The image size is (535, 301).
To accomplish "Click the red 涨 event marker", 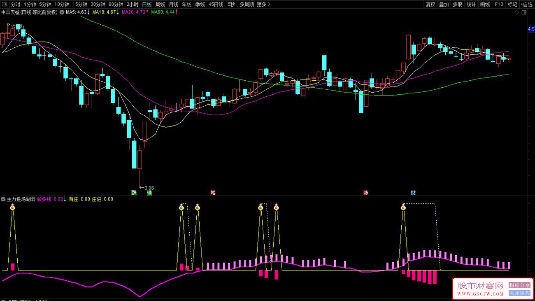I will 365,193.
